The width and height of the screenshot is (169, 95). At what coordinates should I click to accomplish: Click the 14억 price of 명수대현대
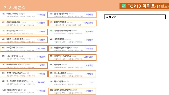point(91,83)
